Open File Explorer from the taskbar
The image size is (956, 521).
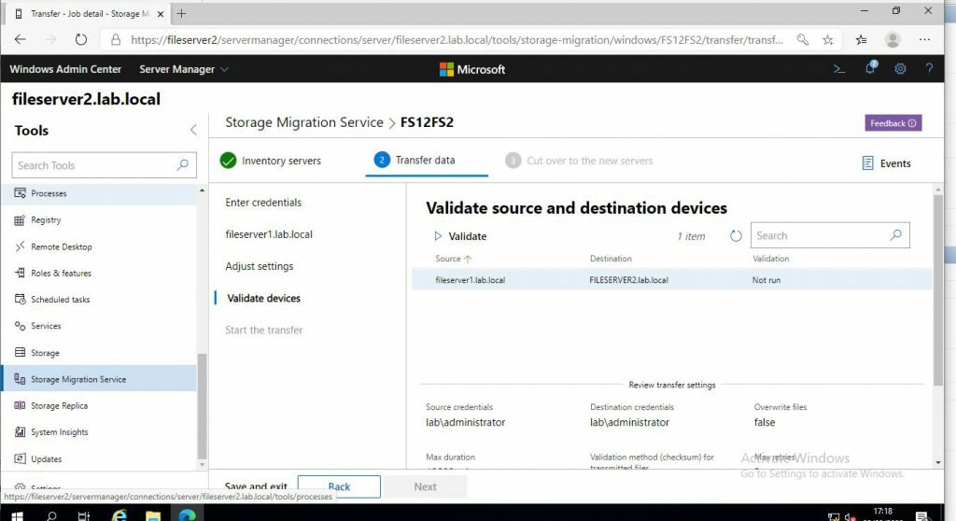point(152,515)
